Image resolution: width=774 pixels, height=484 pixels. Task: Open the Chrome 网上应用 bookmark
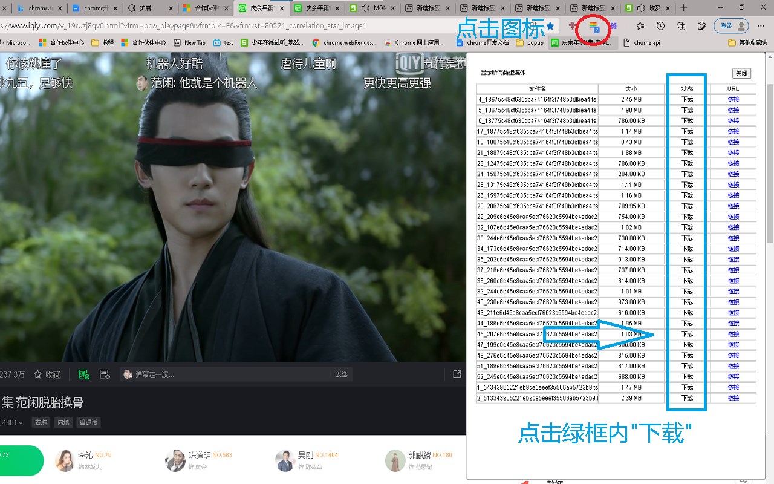point(414,42)
